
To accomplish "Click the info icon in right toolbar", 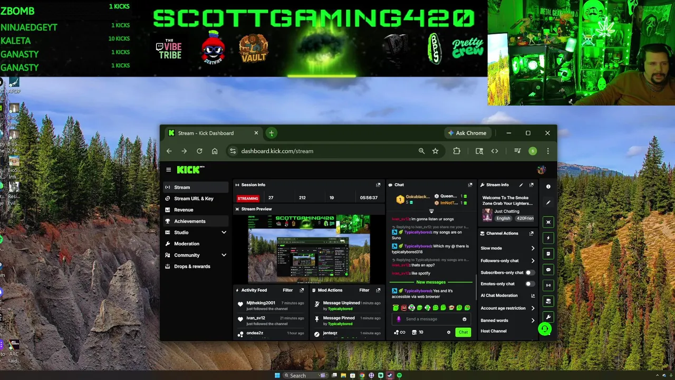I will 548,186.
